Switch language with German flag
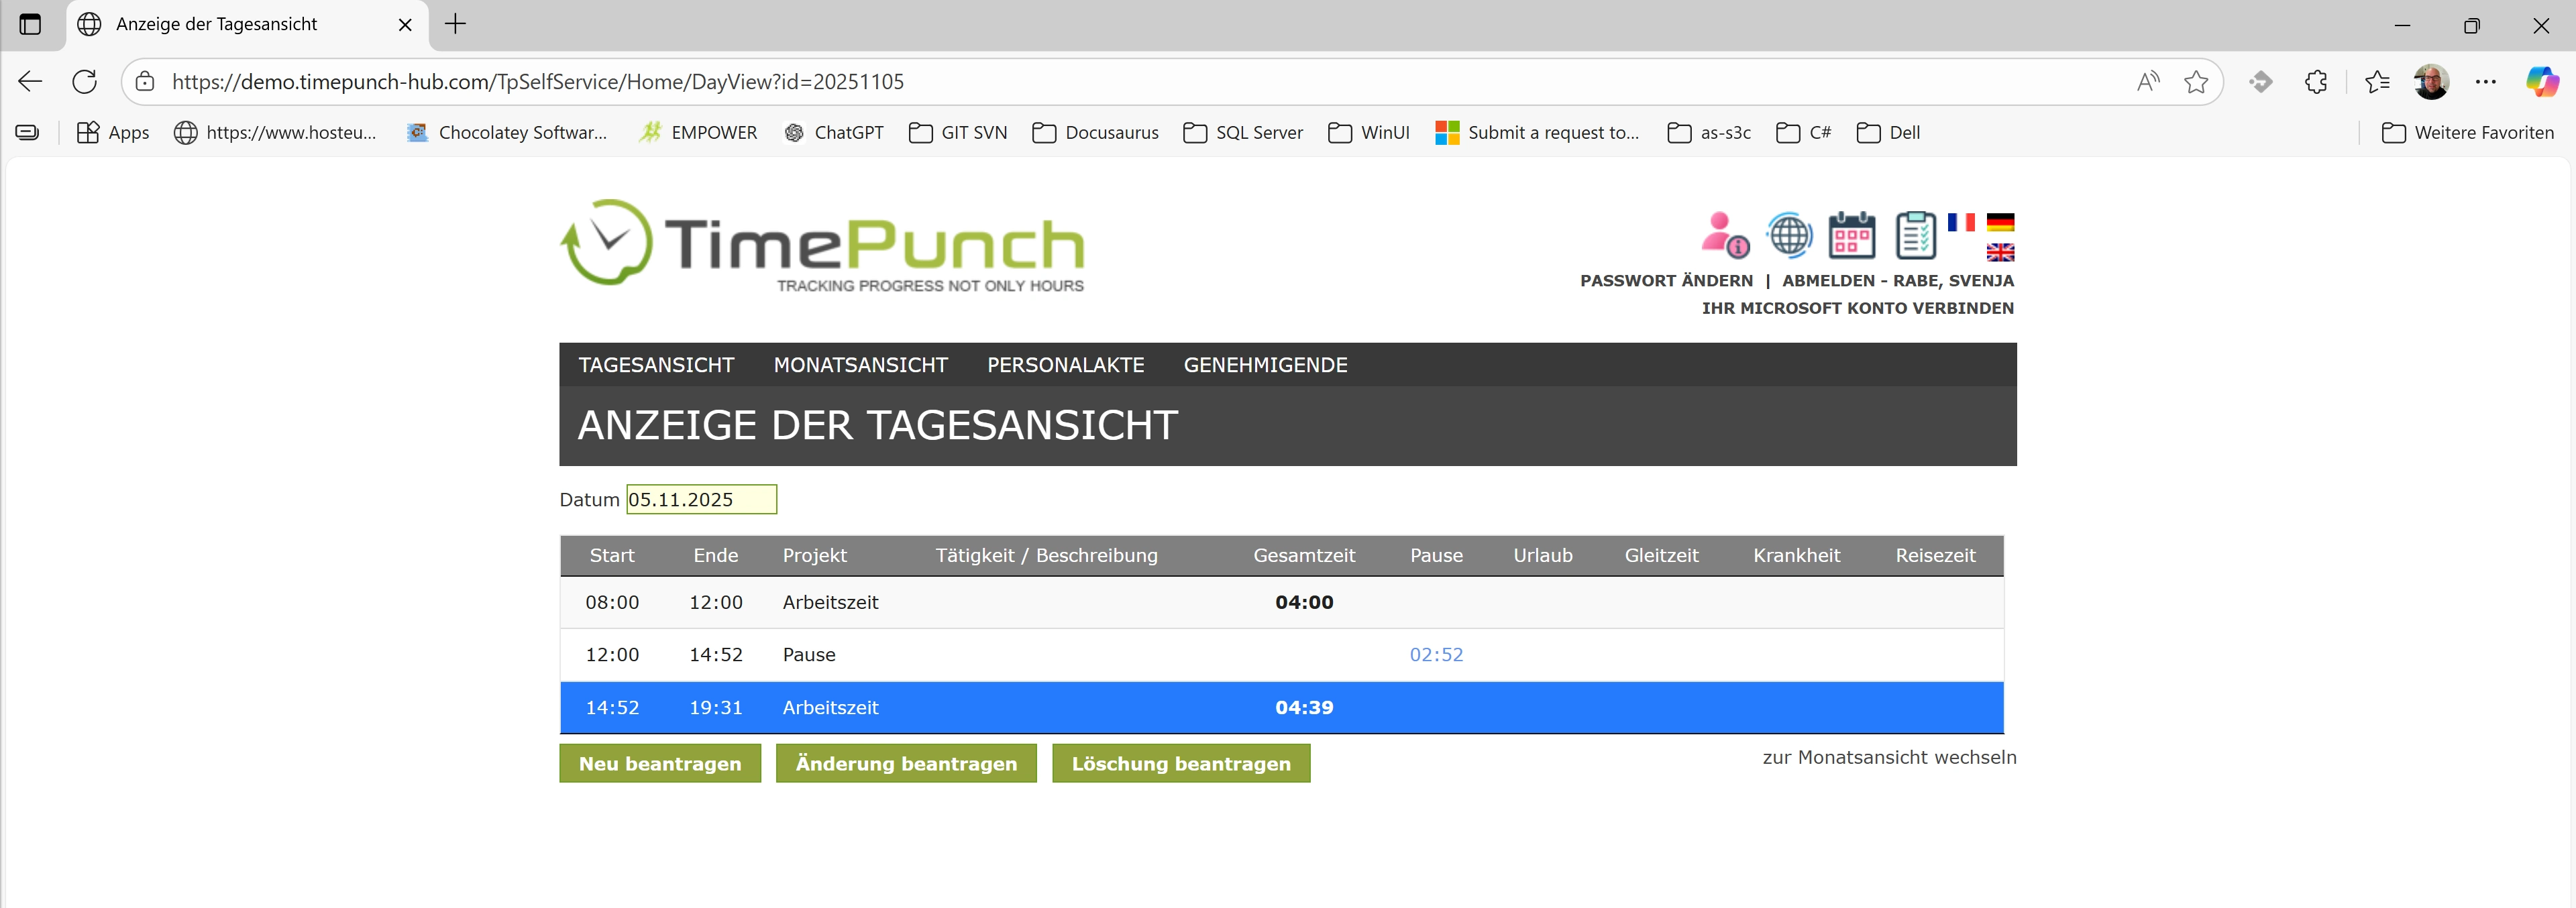 tap(2000, 222)
